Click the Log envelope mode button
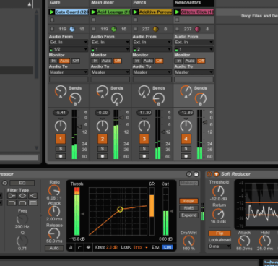Image resolution: width=278 pixels, height=266 pixels. pos(168,247)
